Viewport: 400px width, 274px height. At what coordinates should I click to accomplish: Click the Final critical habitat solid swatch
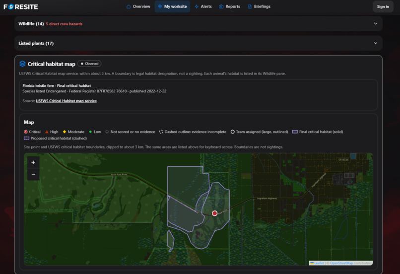tap(295, 132)
